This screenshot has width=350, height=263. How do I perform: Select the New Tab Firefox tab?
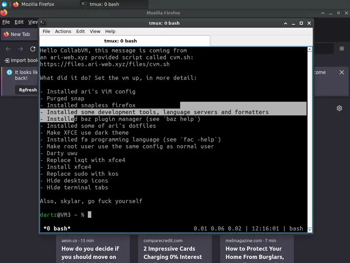coord(19,34)
